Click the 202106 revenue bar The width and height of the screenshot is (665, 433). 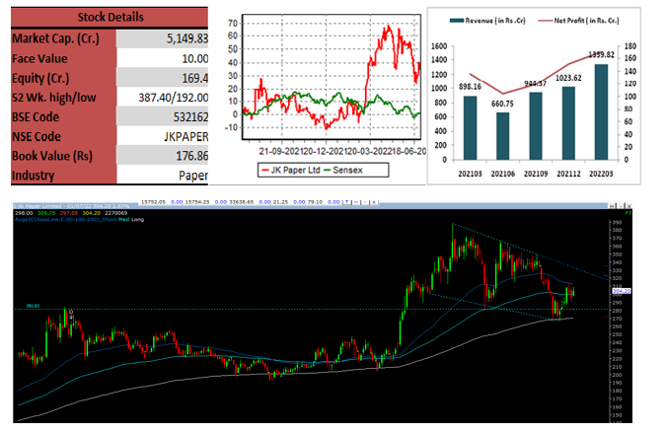tap(502, 136)
